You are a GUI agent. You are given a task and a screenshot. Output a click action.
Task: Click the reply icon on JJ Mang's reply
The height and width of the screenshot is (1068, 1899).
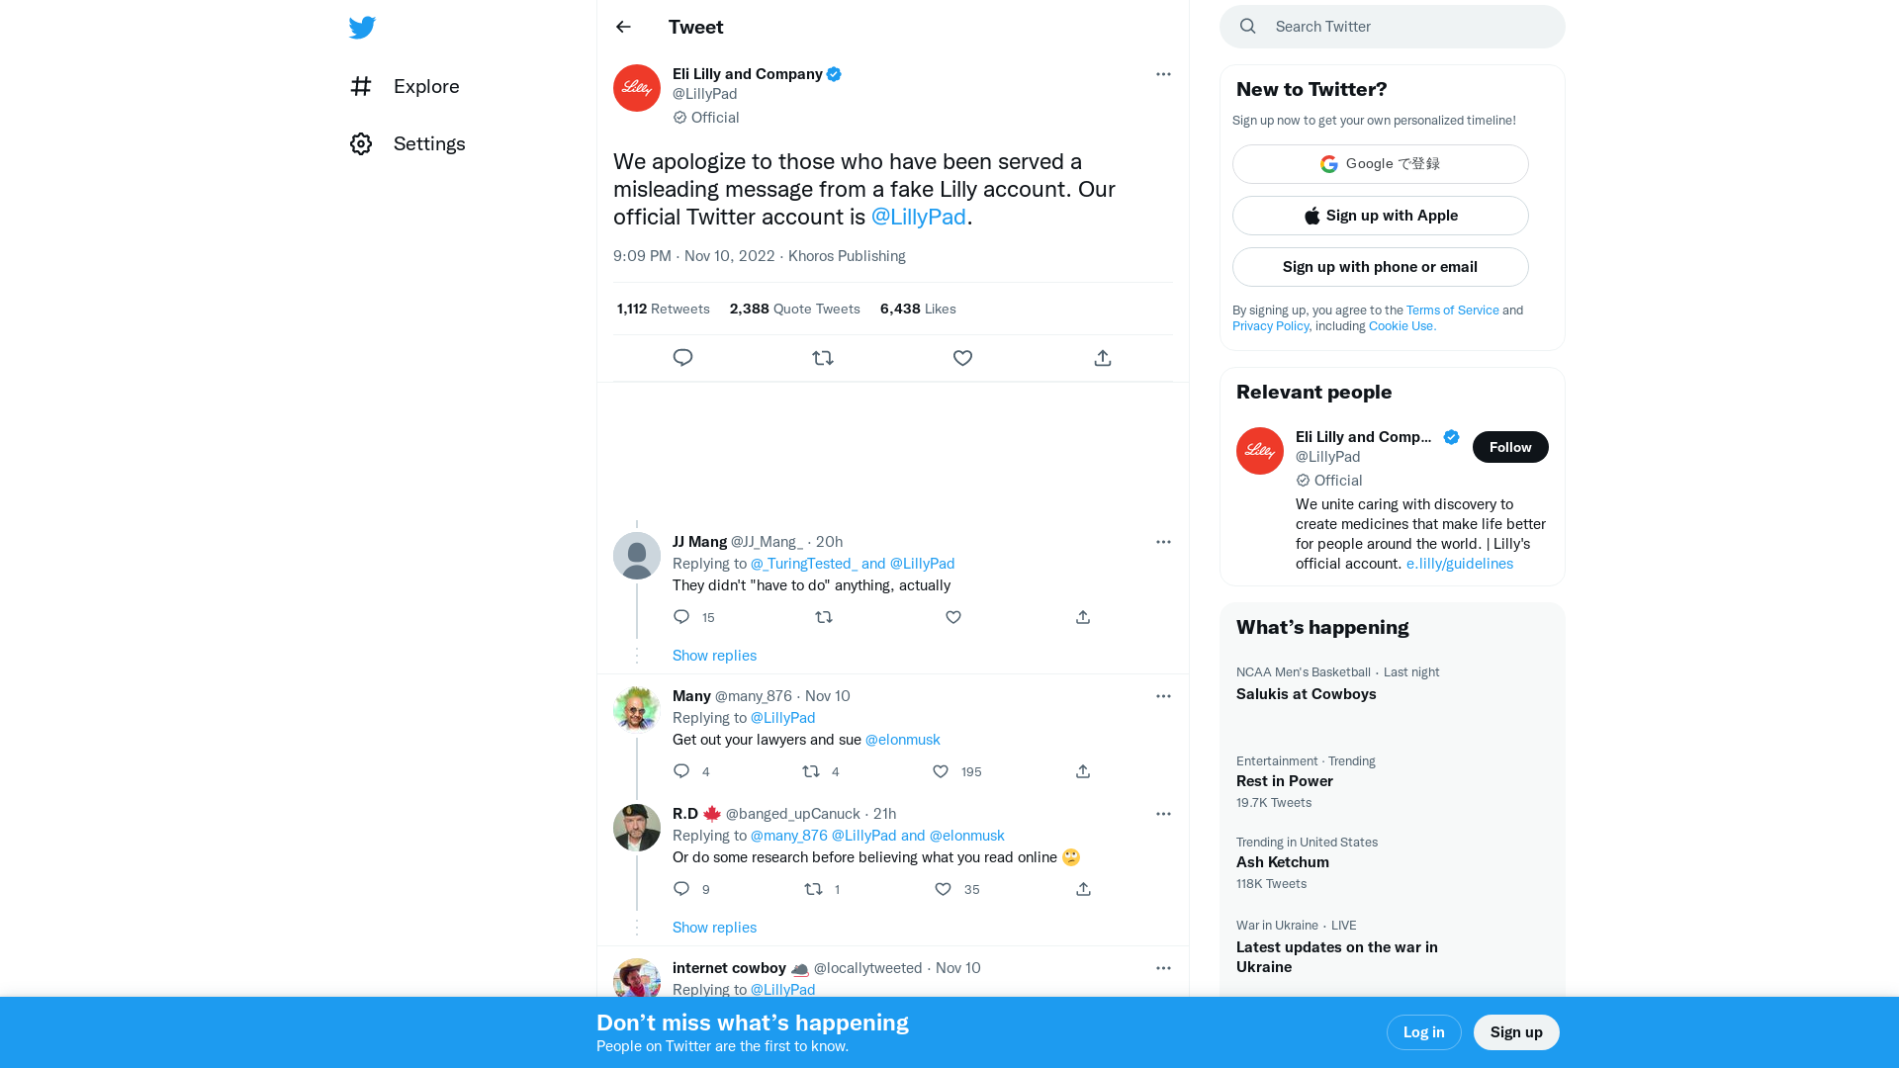click(680, 616)
